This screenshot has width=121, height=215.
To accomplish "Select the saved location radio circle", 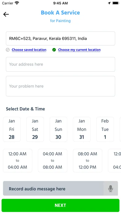I will coord(8,50).
